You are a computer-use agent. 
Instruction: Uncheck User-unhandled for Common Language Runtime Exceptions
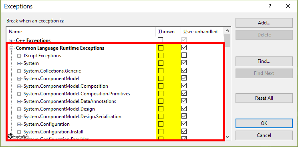pyautogui.click(x=184, y=48)
